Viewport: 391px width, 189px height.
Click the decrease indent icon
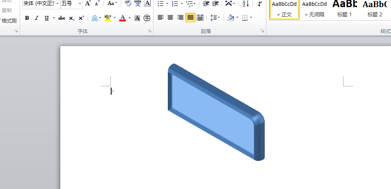click(206, 3)
